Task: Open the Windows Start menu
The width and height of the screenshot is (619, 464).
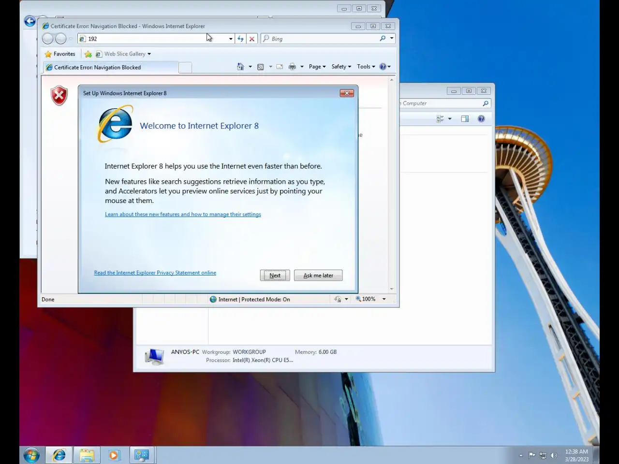Action: point(31,455)
